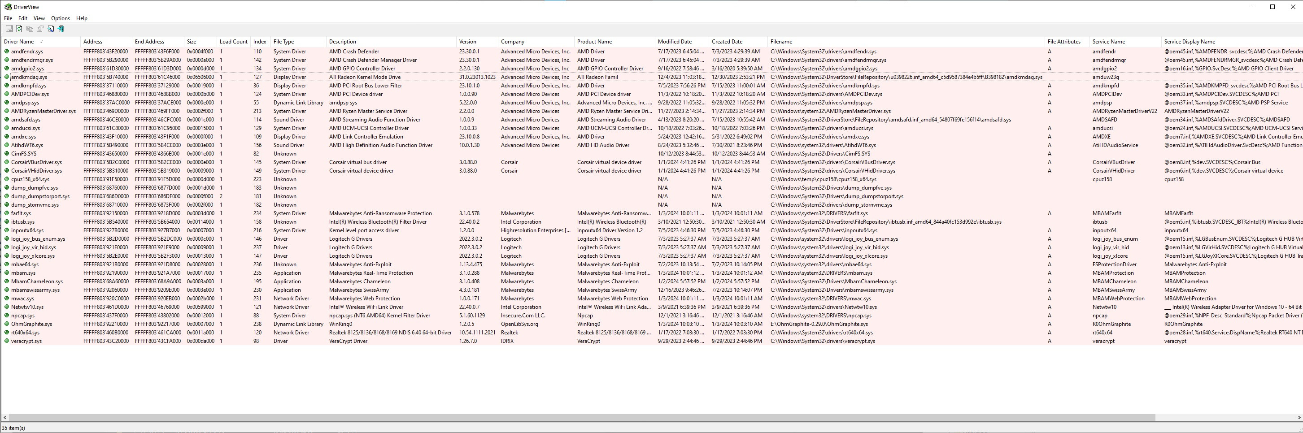The image size is (1303, 433).
Task: Click the Save Selected Items toolbar icon
Action: pyautogui.click(x=9, y=29)
